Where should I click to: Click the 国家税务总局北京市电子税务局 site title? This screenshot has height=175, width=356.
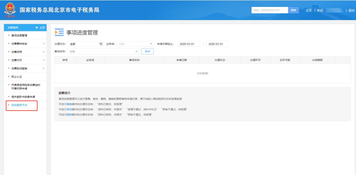tap(59, 10)
